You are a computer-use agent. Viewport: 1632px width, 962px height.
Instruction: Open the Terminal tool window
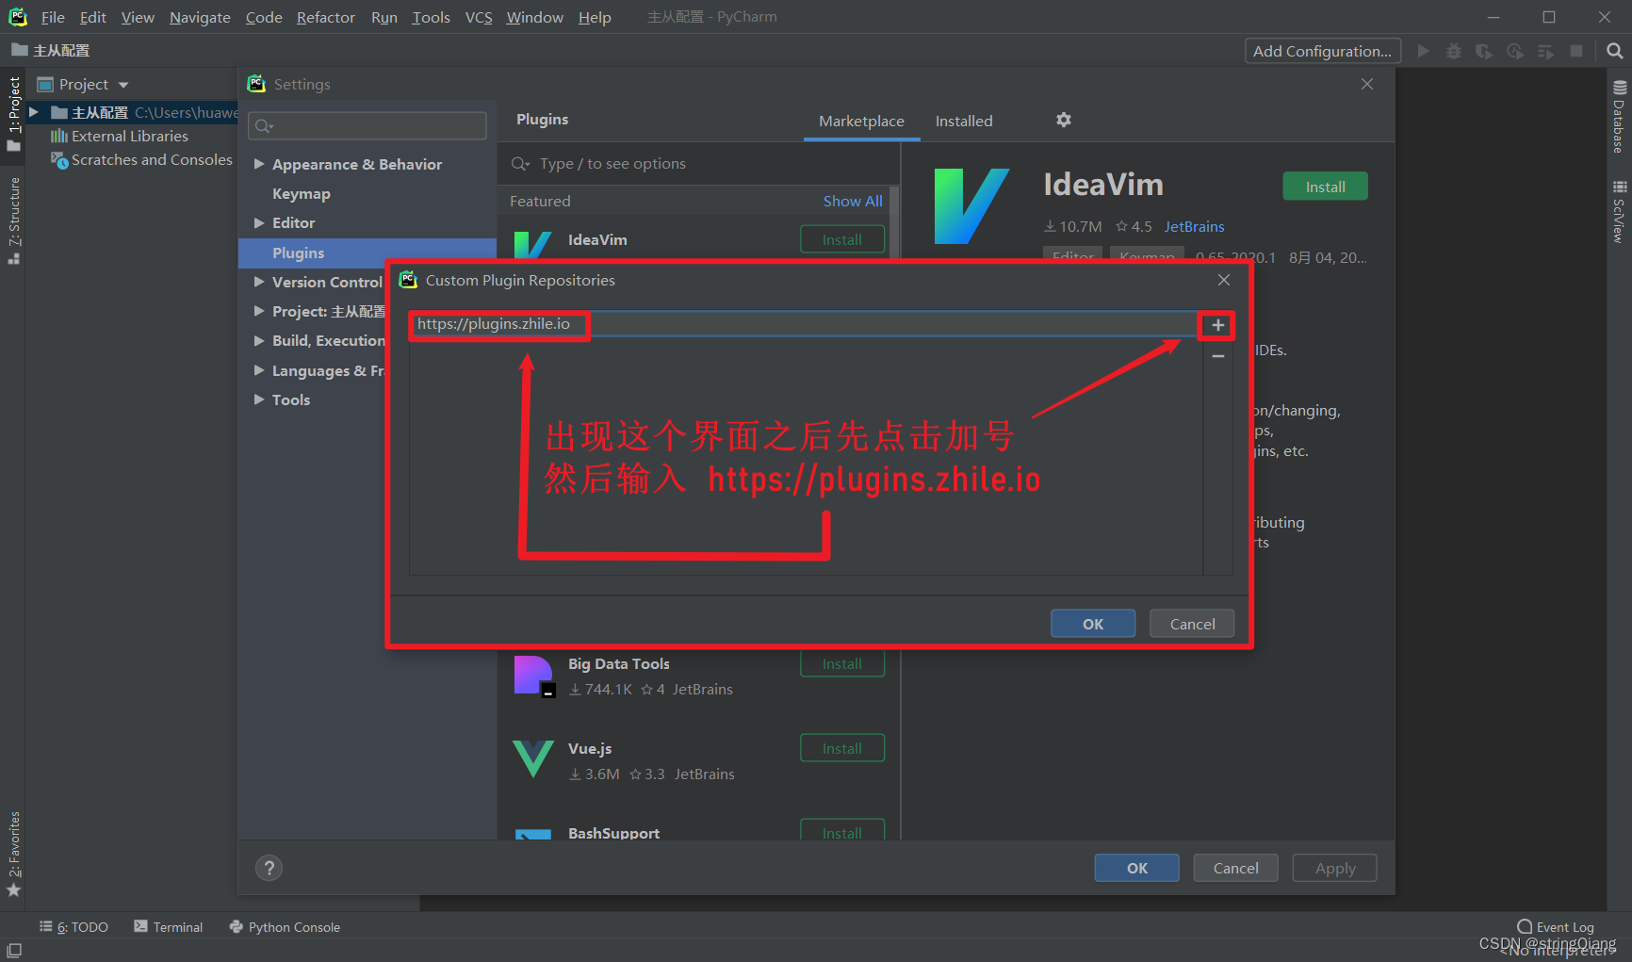click(x=168, y=927)
